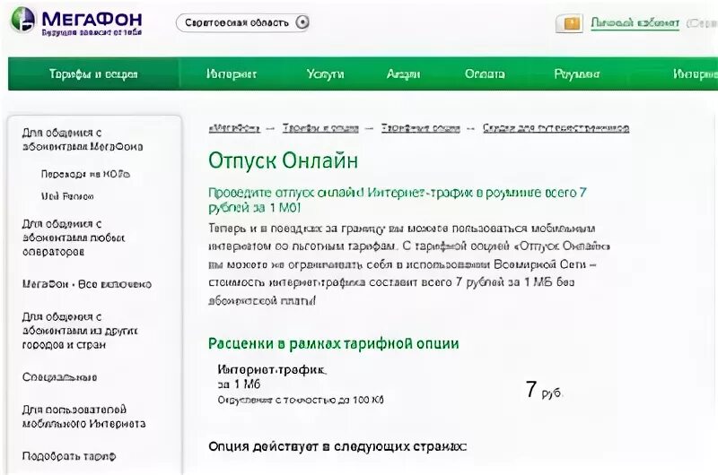This screenshot has height=475, width=718.
Task: Open sidebar item Для общения с абонентами МегаФона
Action: (83, 140)
